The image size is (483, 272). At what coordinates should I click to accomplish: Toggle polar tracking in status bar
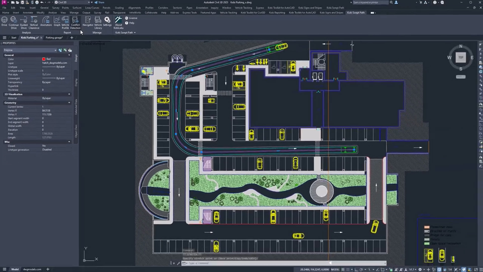tap(361, 269)
